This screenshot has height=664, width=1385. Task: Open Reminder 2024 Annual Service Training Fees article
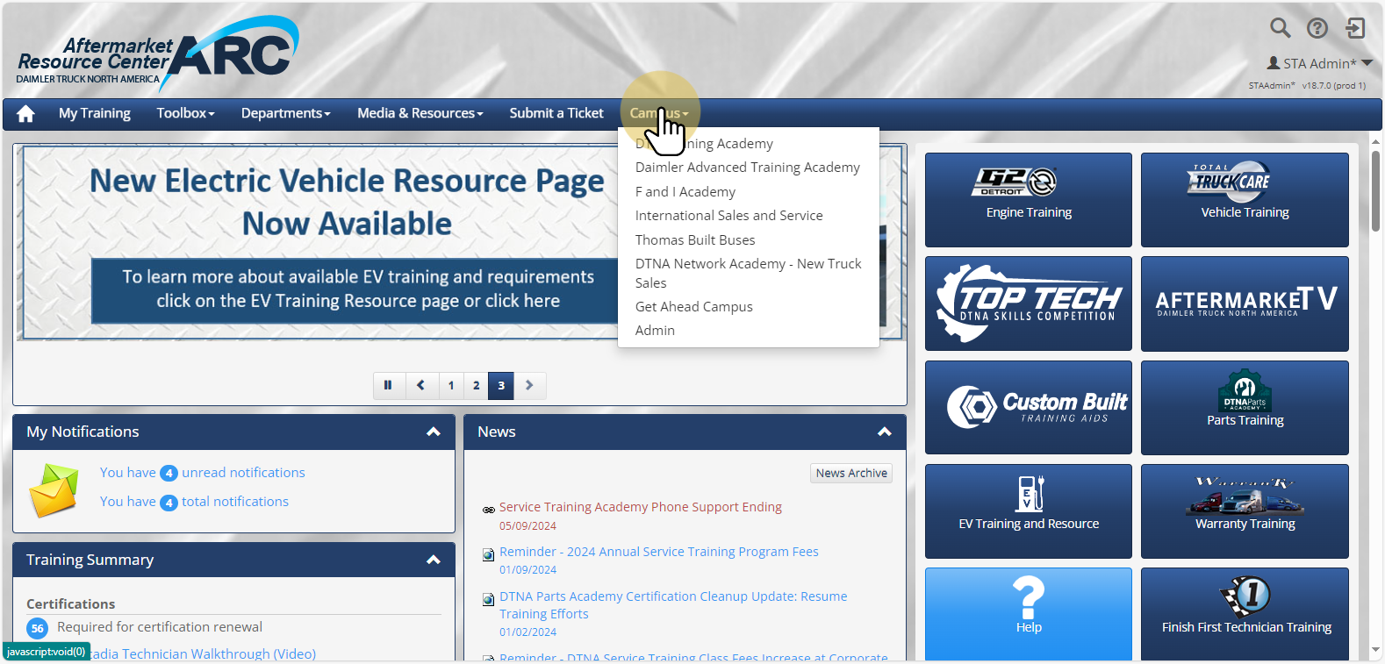pos(659,552)
